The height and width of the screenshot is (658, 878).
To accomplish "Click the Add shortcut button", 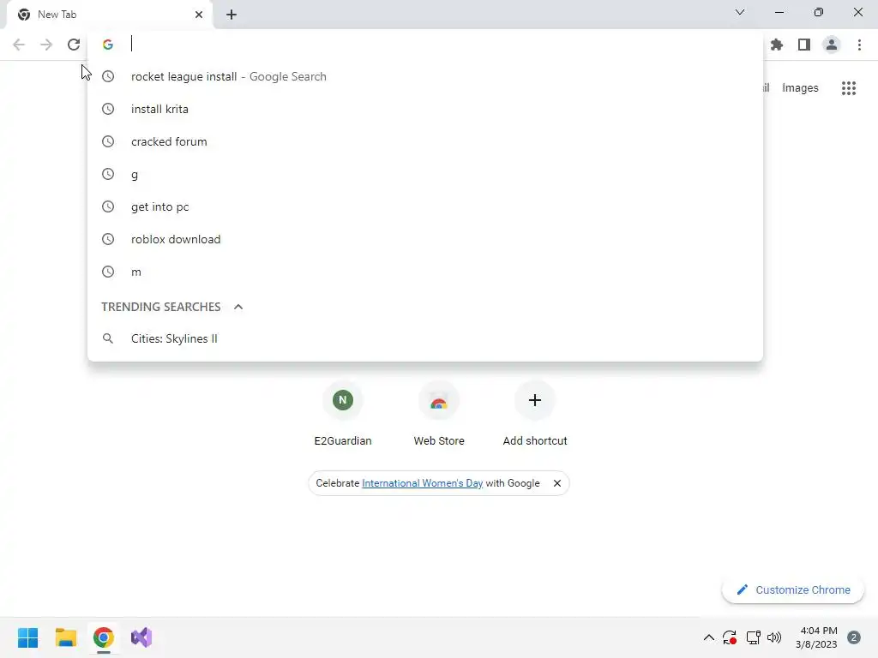I will [535, 414].
